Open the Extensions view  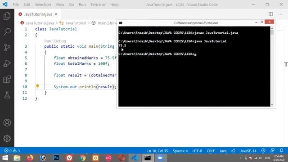7,79
